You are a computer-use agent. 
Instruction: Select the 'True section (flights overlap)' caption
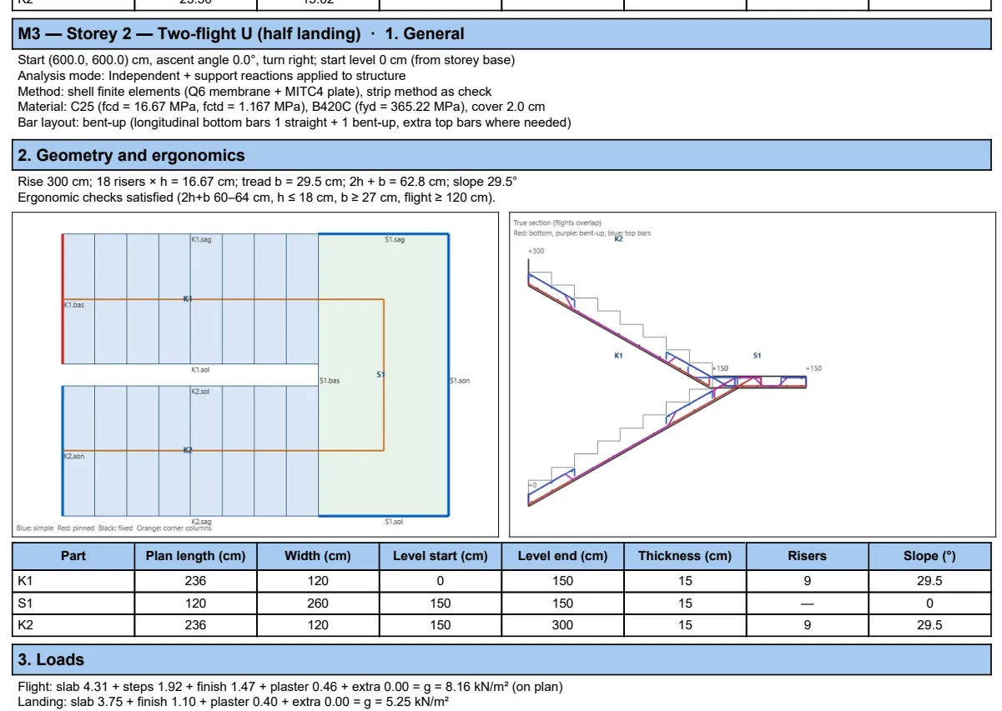point(557,223)
